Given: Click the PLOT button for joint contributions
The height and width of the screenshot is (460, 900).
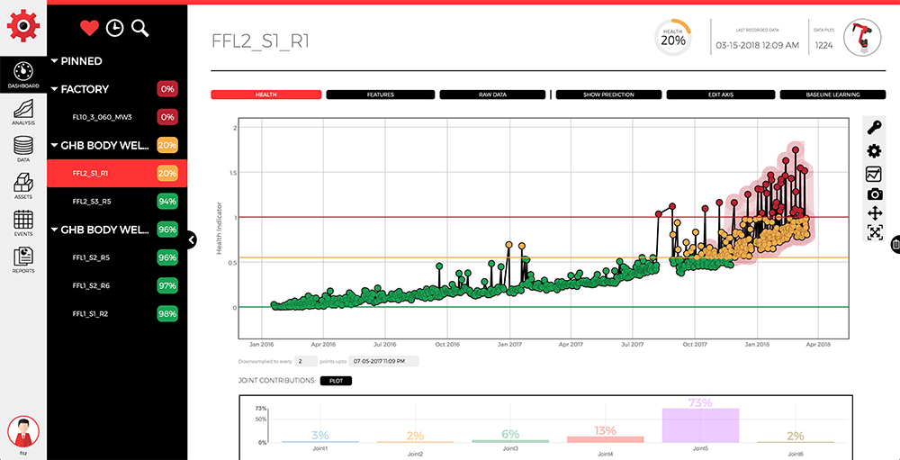Looking at the screenshot, I should pos(336,381).
